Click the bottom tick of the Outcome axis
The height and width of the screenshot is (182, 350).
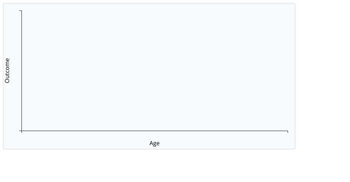(20, 131)
